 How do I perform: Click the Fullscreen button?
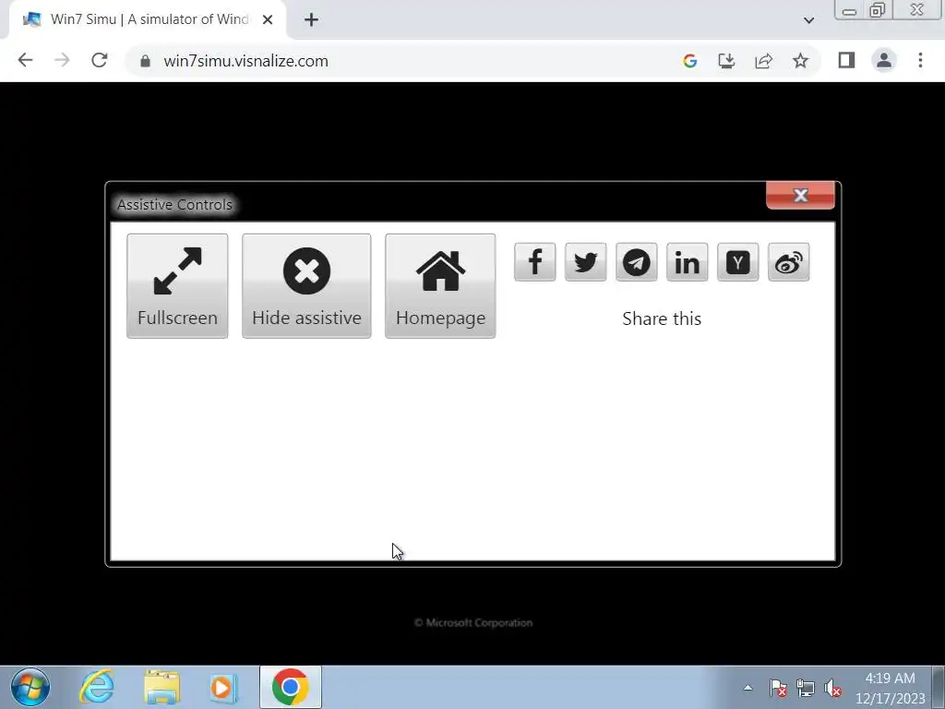coord(177,286)
